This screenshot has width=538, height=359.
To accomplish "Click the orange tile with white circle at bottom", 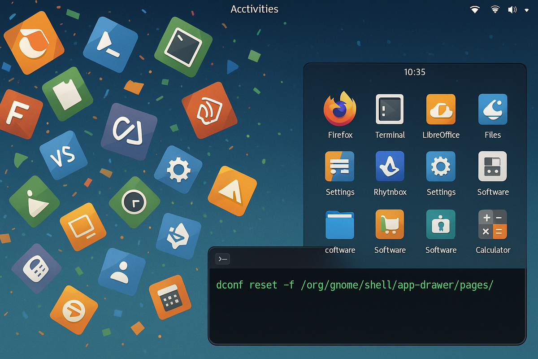I will [74, 310].
